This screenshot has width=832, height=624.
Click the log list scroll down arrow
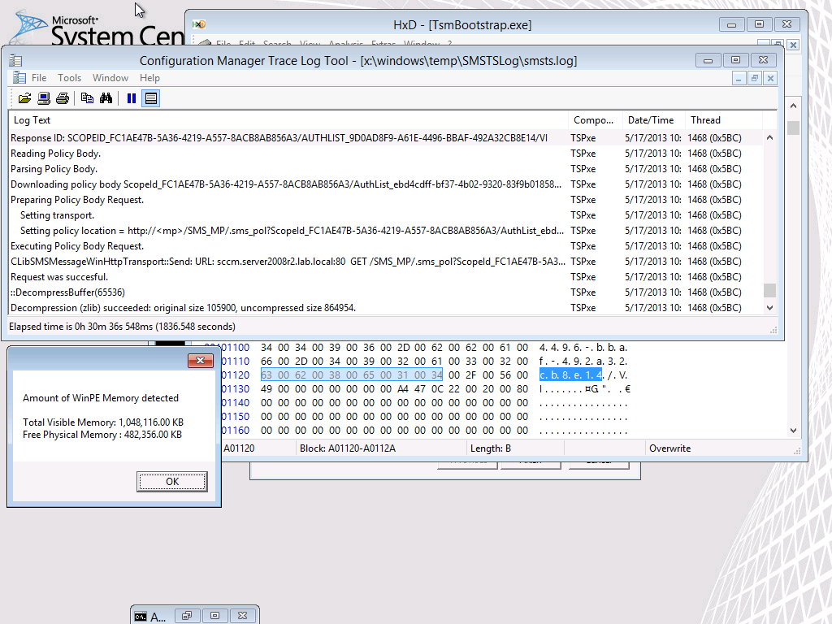[x=770, y=308]
